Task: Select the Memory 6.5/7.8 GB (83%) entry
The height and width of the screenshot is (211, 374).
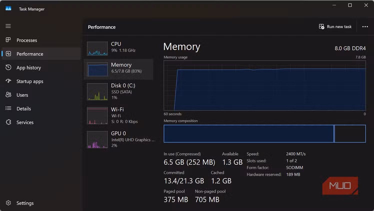Action: point(118,69)
